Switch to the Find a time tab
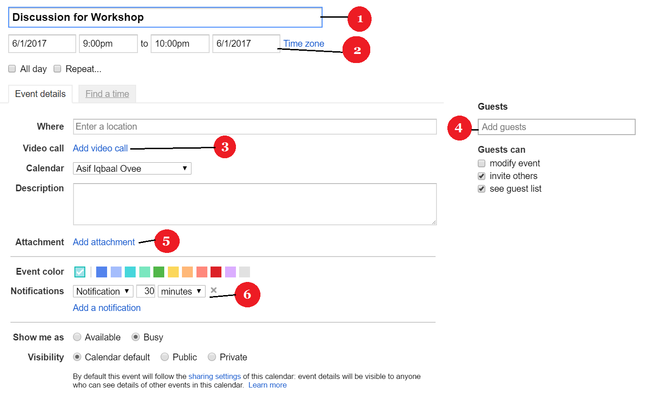This screenshot has height=393, width=652. click(x=107, y=94)
